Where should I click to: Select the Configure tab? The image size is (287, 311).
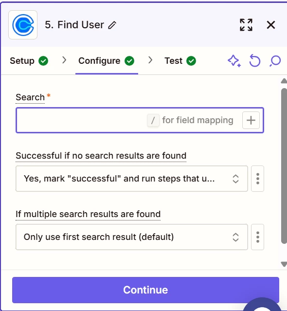(x=107, y=61)
